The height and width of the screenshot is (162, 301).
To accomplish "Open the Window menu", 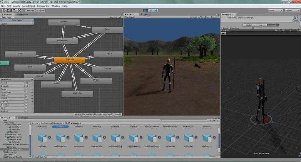I will coord(56,6).
